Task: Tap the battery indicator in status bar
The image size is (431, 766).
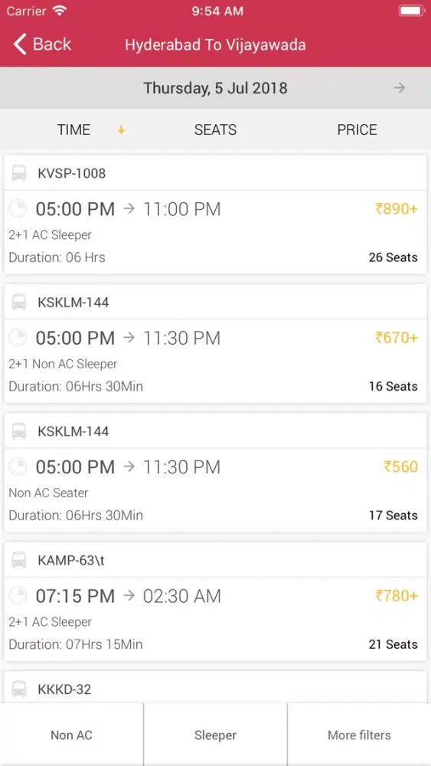Action: [411, 11]
